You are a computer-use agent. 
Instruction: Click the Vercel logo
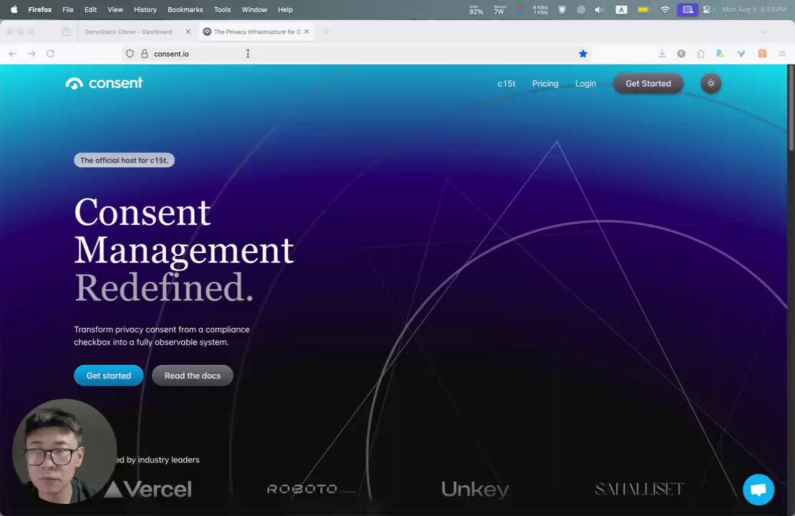[148, 489]
